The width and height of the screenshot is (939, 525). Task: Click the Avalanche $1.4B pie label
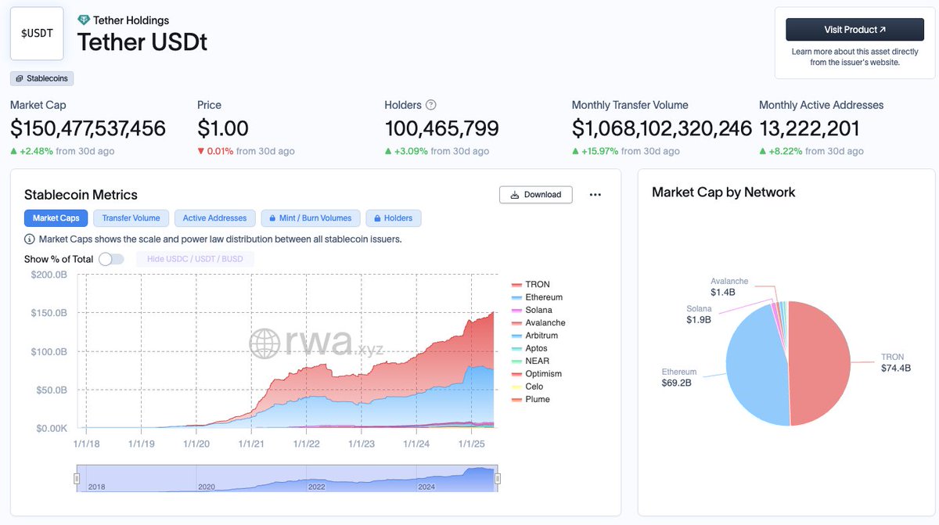pos(729,286)
